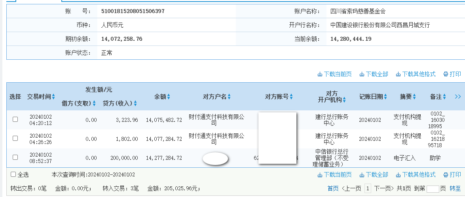Click currency value 人民币元
This screenshot has height=197, width=465.
coord(112,25)
